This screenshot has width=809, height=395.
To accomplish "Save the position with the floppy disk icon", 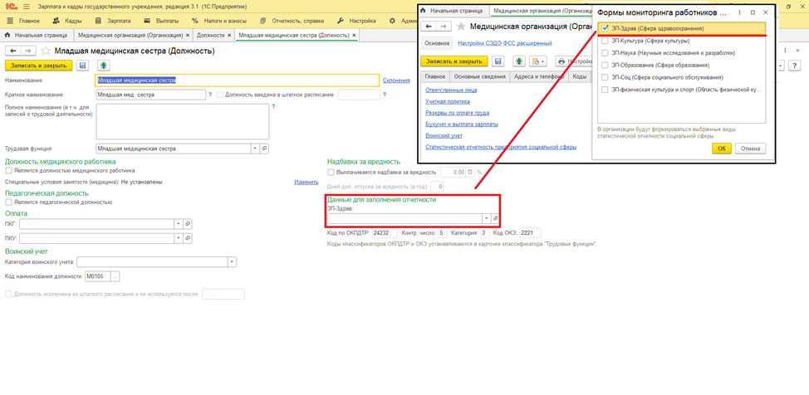I will coord(82,66).
